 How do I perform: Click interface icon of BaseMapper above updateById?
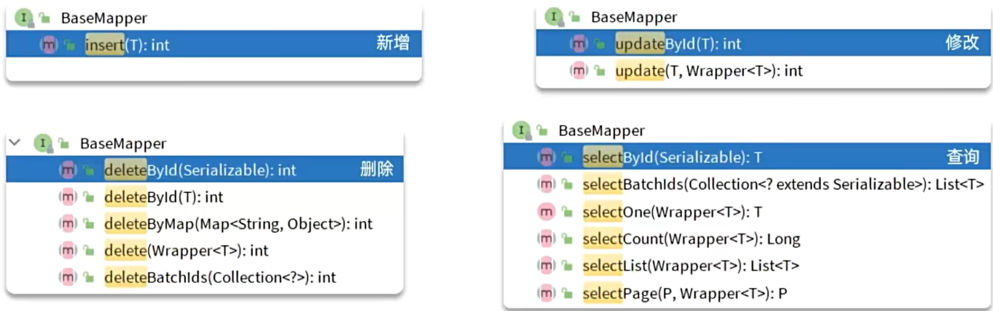(x=554, y=17)
